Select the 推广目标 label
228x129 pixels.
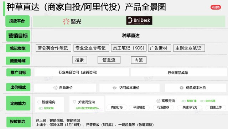(18, 72)
